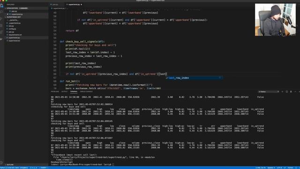
Task: Click the 'def run_bot():' code line
Action: pos(70,81)
